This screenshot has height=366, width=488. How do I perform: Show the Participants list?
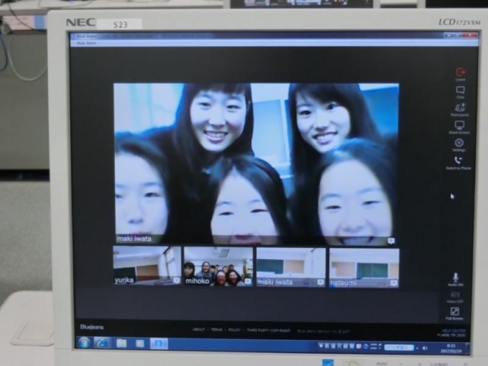(460, 110)
